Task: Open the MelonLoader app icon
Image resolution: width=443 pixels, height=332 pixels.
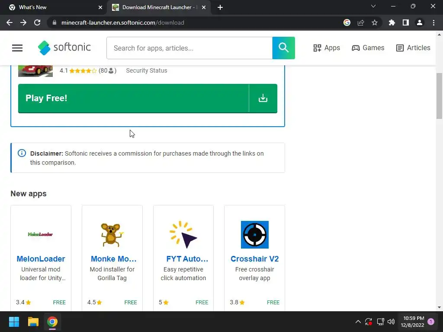Action: tap(40, 234)
